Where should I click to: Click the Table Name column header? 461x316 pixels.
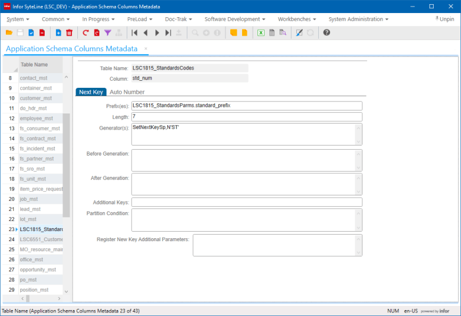point(40,65)
